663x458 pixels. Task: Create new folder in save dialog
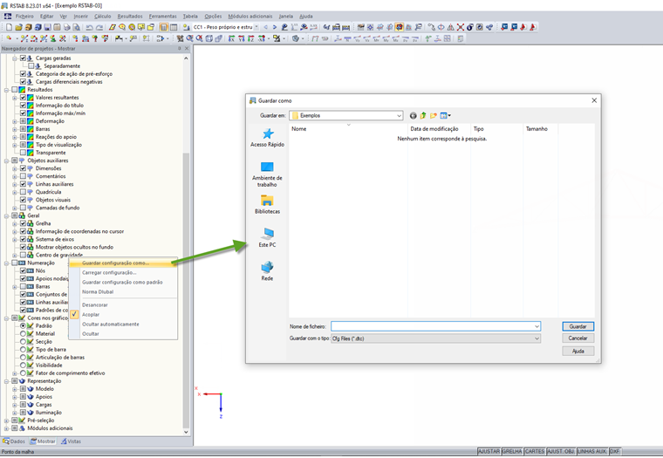[x=433, y=115]
